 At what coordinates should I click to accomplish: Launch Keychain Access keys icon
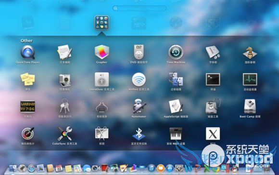coord(64,107)
